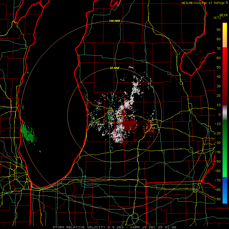Click the -10 knot value on the color scale

(x=218, y=124)
